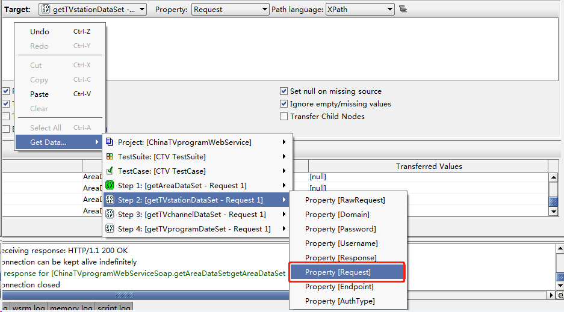Select Property [AuthType] menu entry
Viewport: 564px width, 312px height.
pos(348,301)
